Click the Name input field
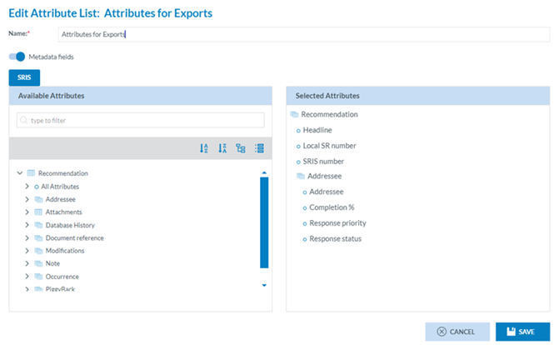This screenshot has width=554, height=345. [x=303, y=34]
